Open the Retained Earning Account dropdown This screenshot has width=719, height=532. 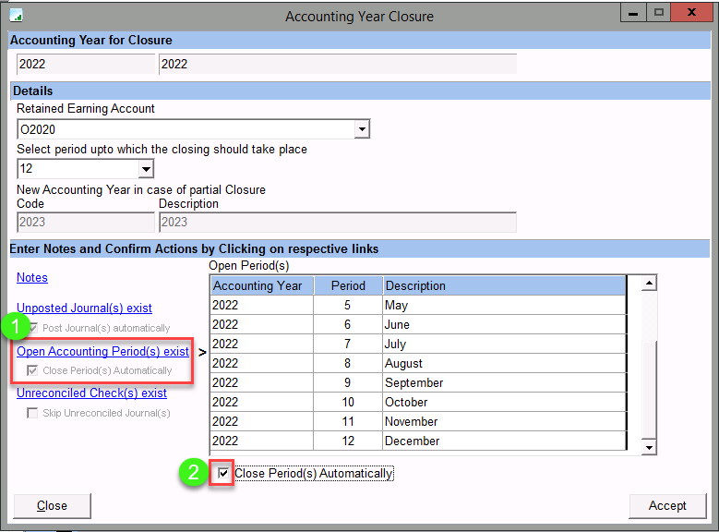362,129
